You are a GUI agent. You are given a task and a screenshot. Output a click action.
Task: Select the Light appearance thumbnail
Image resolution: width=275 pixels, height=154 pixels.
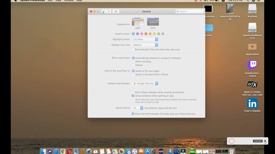[138, 22]
